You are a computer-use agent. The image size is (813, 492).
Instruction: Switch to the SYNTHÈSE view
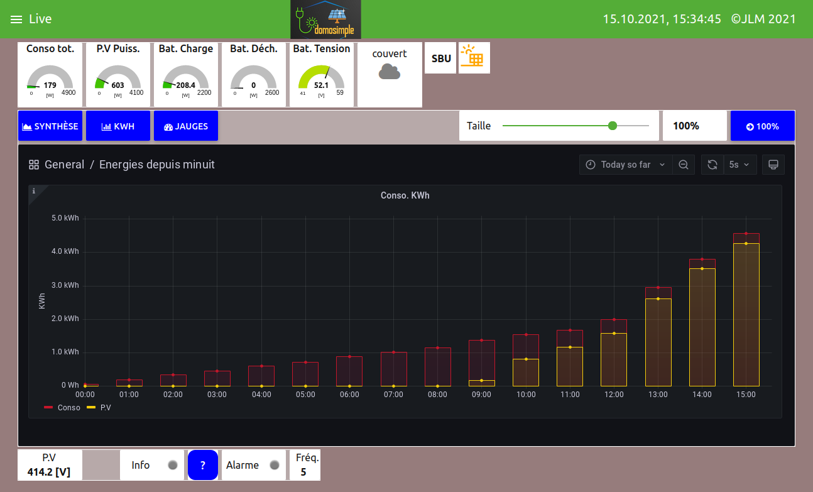pyautogui.click(x=50, y=126)
